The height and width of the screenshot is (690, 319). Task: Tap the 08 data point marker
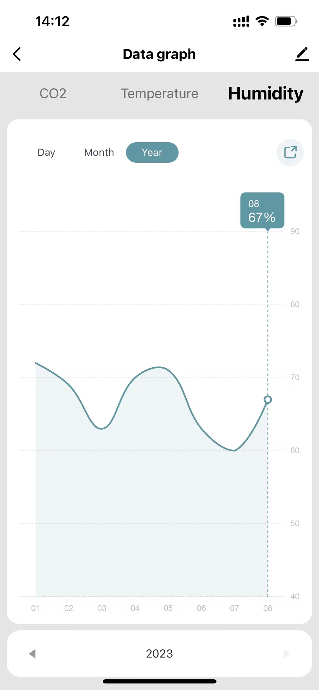point(268,399)
